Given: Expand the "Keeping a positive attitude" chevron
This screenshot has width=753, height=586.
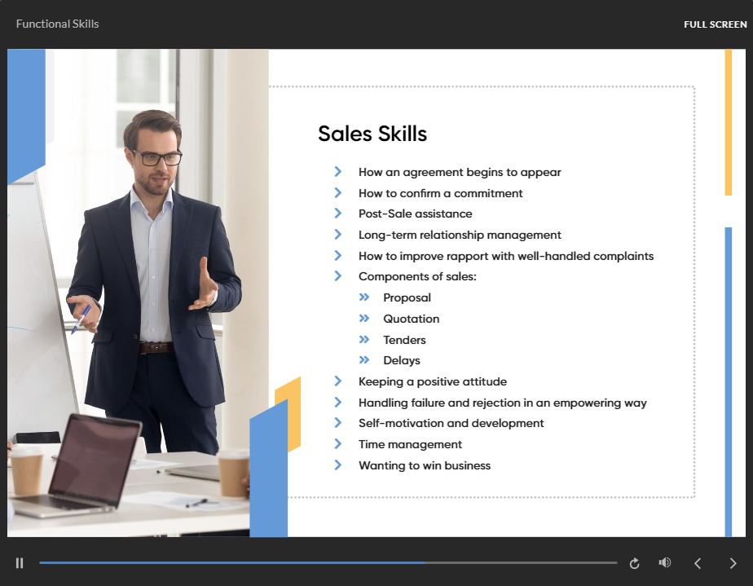Looking at the screenshot, I should [339, 381].
